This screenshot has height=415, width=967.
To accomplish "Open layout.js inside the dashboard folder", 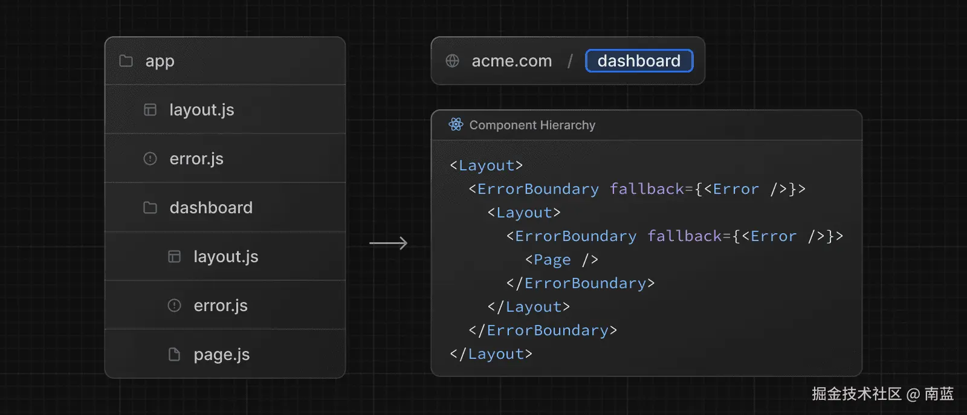I will coord(226,257).
